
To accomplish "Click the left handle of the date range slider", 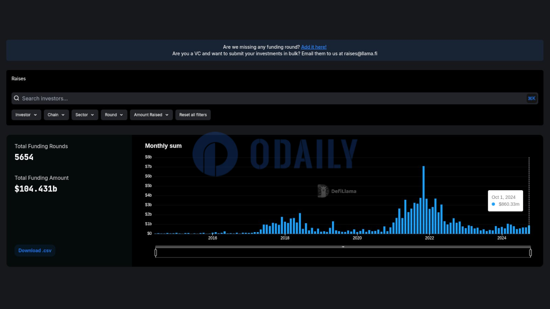I will [156, 253].
